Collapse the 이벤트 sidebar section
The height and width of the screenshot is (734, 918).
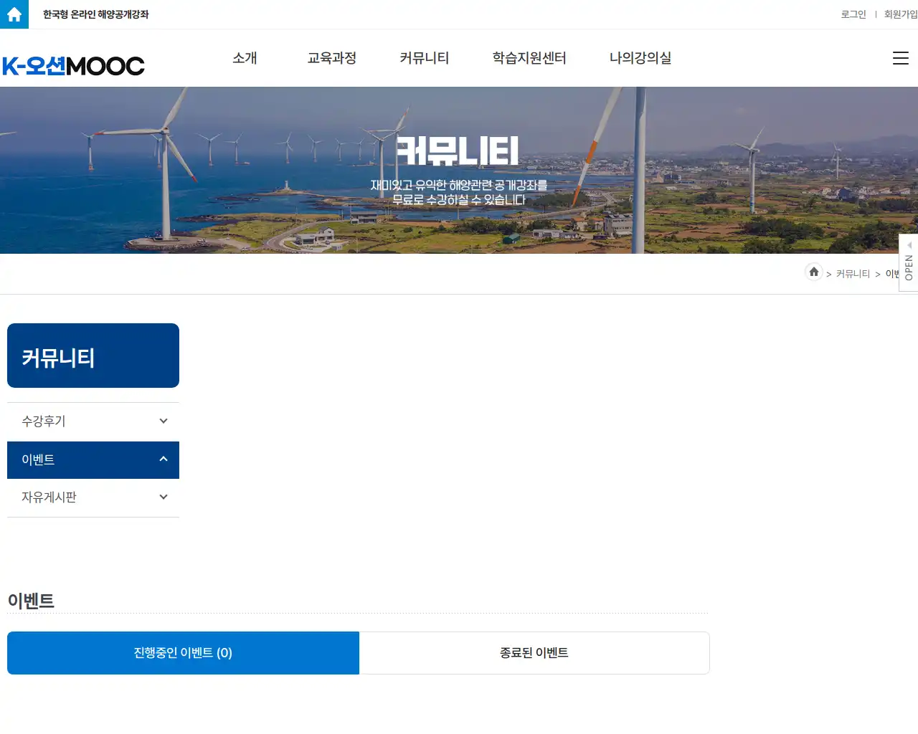coord(164,459)
